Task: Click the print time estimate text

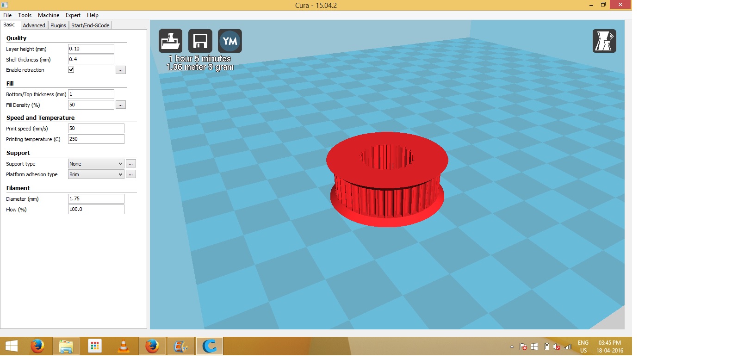Action: pyautogui.click(x=200, y=59)
